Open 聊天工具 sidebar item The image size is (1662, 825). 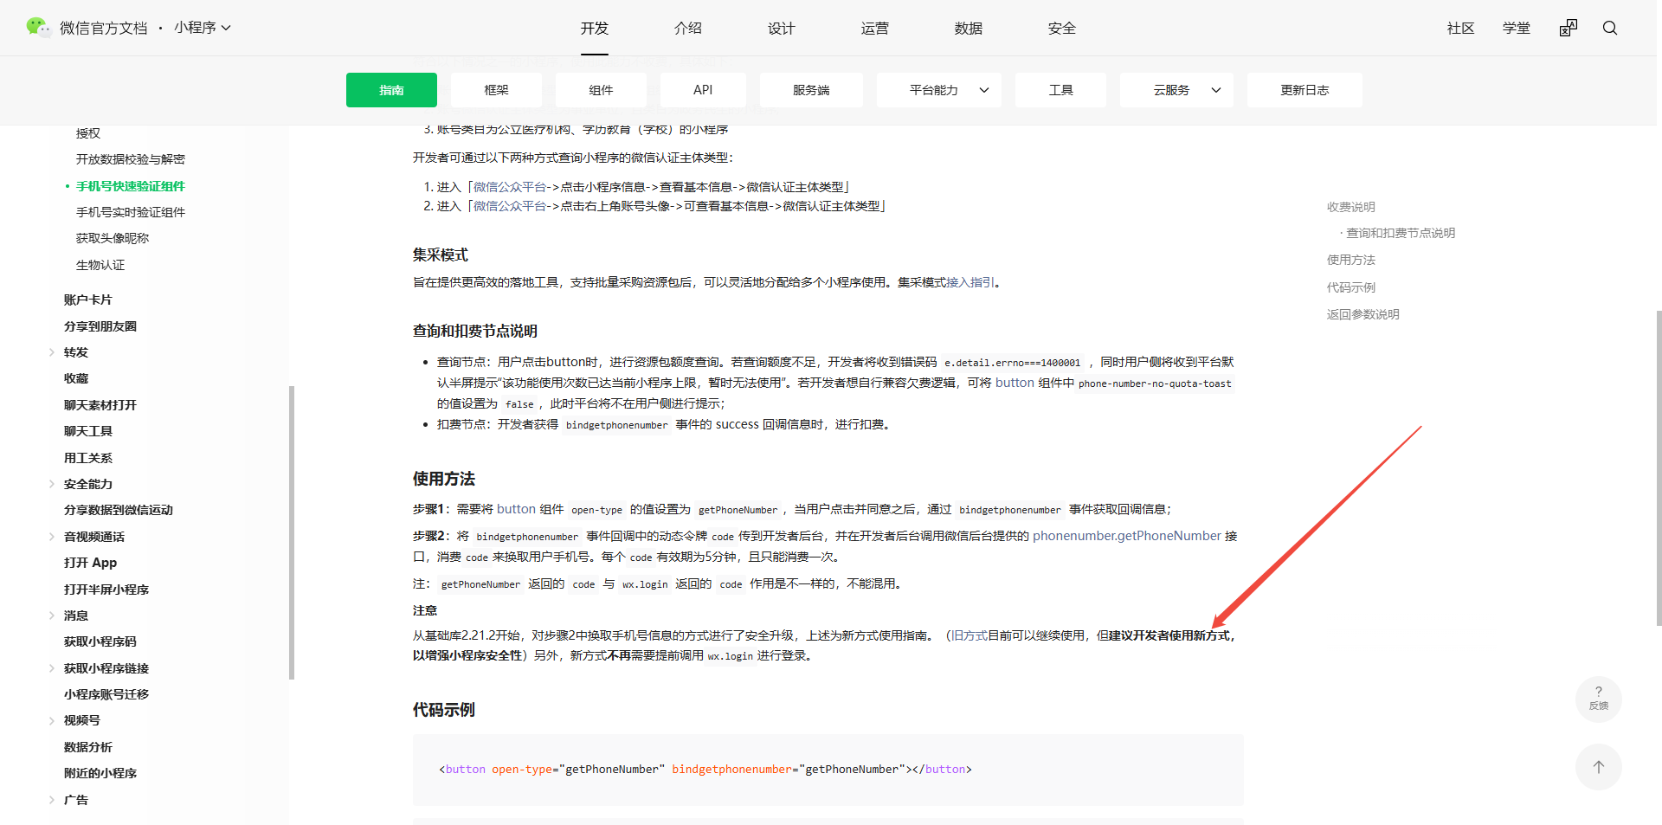tap(88, 431)
